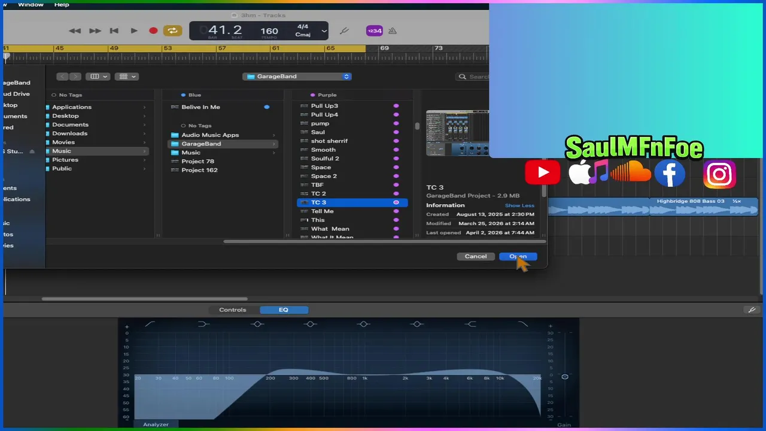This screenshot has height=431, width=766.
Task: Click the Fast Forward transport button
Action: coord(95,31)
